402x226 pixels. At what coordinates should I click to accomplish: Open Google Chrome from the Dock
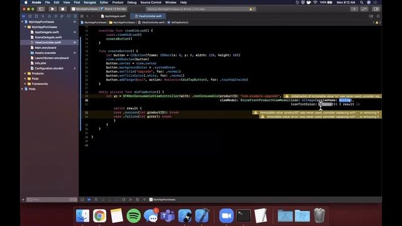(99, 215)
